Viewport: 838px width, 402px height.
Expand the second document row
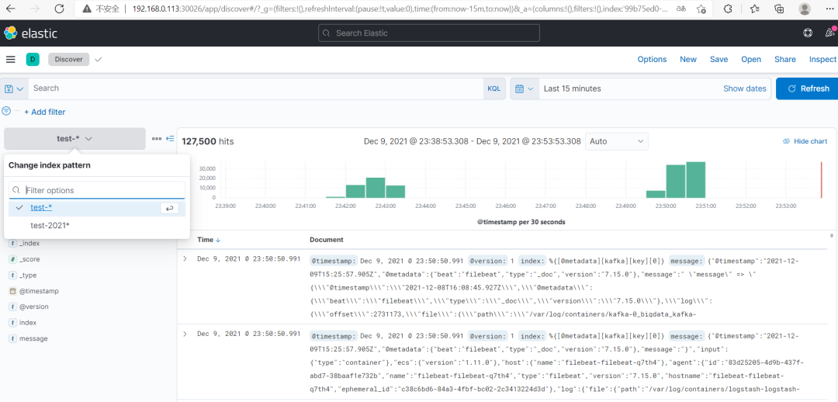(185, 334)
